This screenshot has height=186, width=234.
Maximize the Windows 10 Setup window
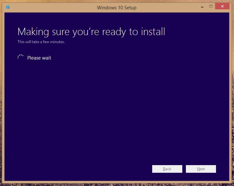(211, 6)
